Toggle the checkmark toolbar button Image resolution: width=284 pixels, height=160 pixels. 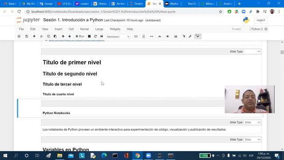[198, 36]
